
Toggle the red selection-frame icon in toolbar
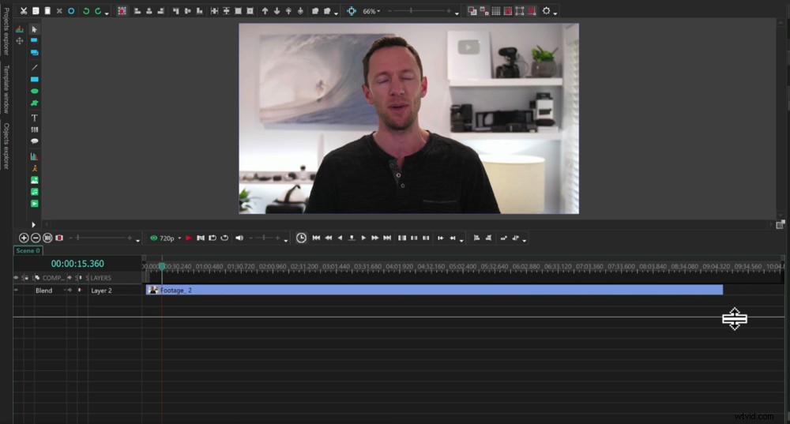click(122, 10)
